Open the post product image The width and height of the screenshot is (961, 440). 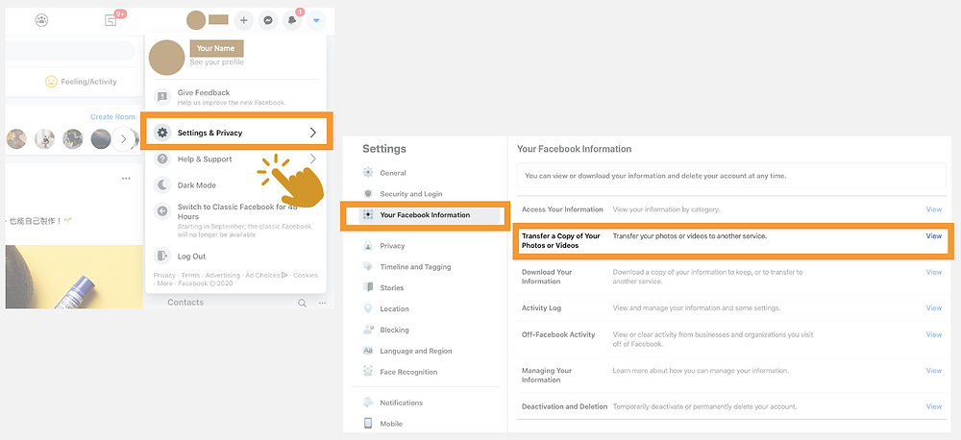tap(74, 277)
